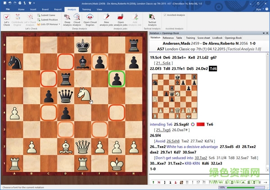Click the 100% zoom bar in status bar
270x190 pixels.
coord(243,187)
